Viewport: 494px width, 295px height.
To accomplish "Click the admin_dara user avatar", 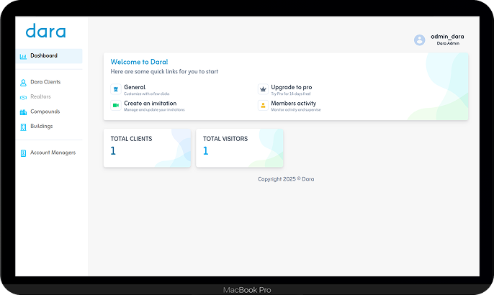I will [419, 40].
